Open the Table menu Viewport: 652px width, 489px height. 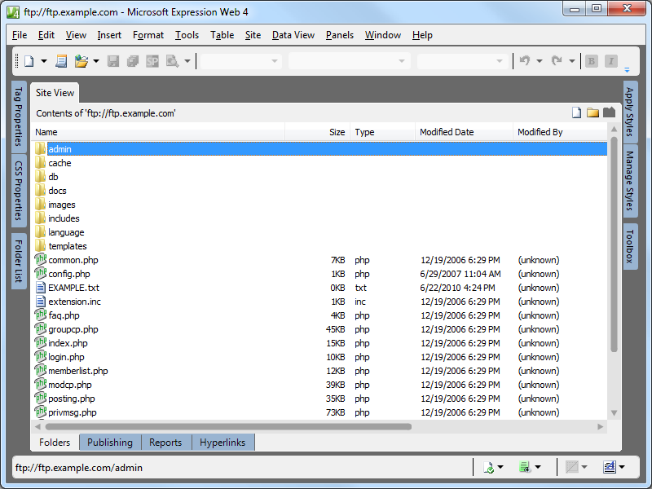(x=222, y=35)
